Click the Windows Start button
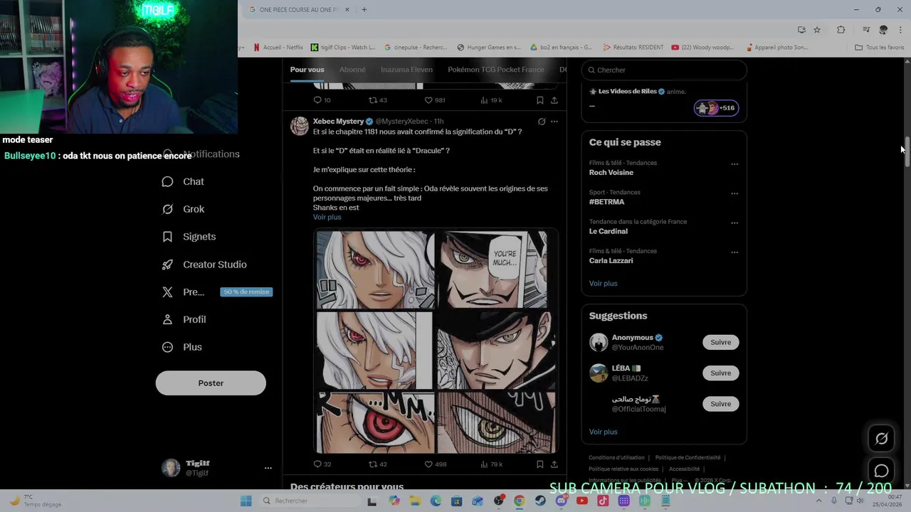This screenshot has width=911, height=512. pyautogui.click(x=246, y=501)
